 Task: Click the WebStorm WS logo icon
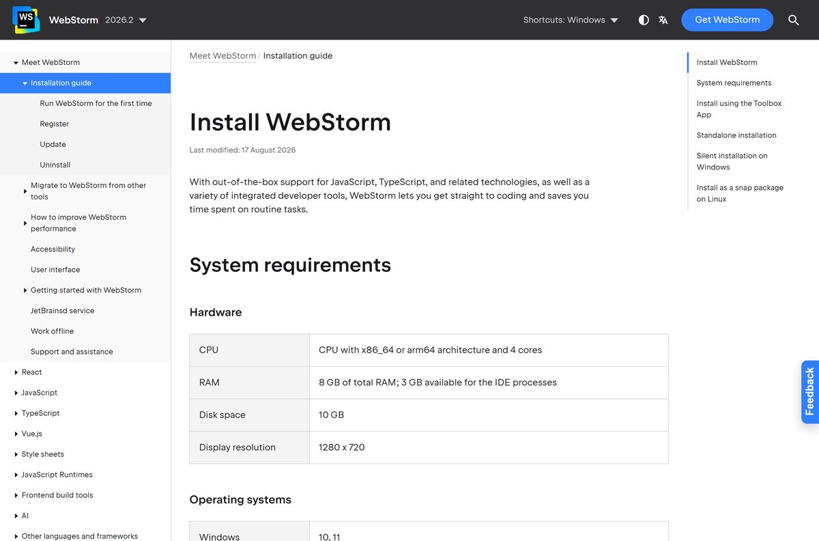click(26, 20)
